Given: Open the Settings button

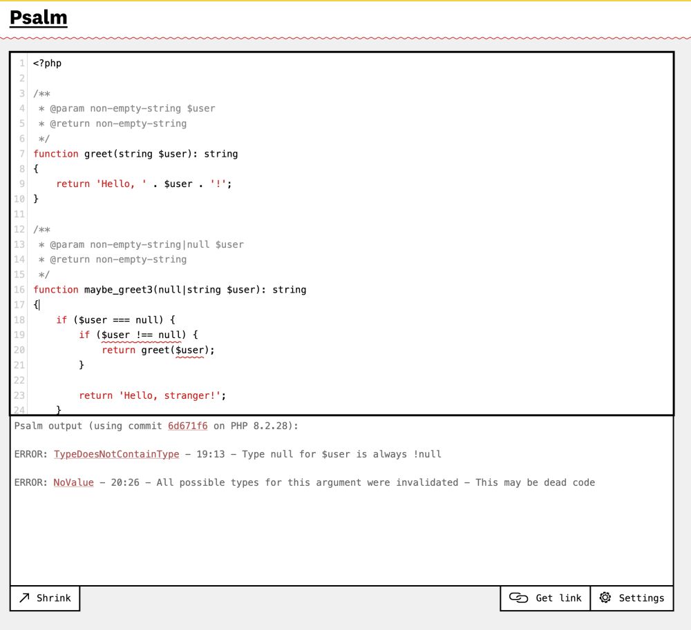Looking at the screenshot, I should pyautogui.click(x=632, y=598).
